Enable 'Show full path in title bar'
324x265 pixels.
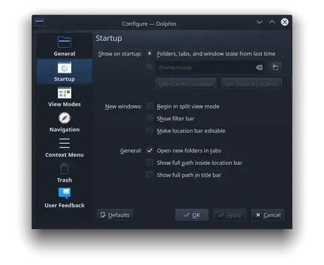click(x=149, y=174)
